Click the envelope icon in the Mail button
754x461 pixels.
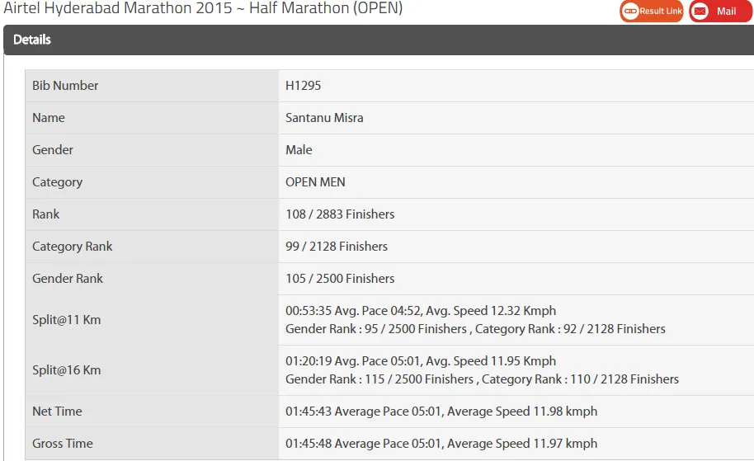tap(700, 12)
